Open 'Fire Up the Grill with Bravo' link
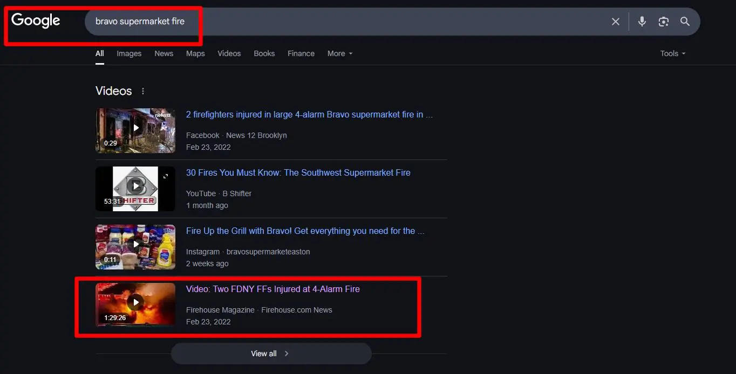Image resolution: width=736 pixels, height=374 pixels. coord(305,231)
